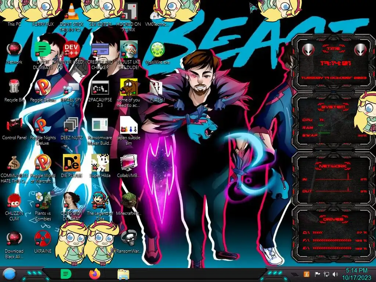This screenshot has width=376, height=282.
Task: Click the Start orb on the taskbar
Action: (x=9, y=274)
